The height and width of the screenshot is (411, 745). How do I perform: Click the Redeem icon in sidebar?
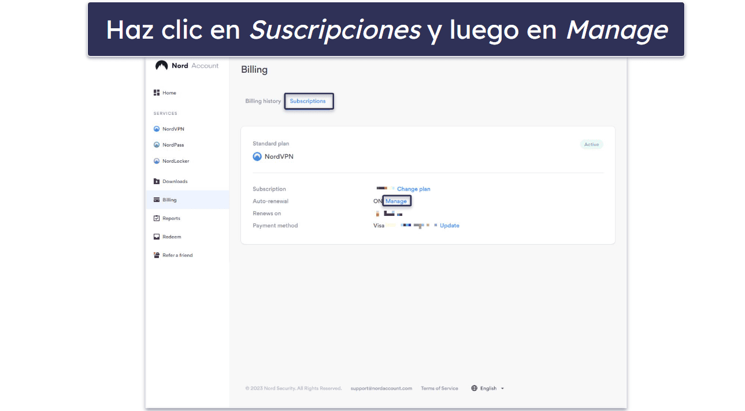tap(157, 237)
